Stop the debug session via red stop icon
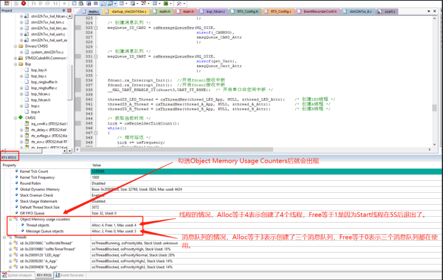The image size is (443, 280). tap(23, 4)
